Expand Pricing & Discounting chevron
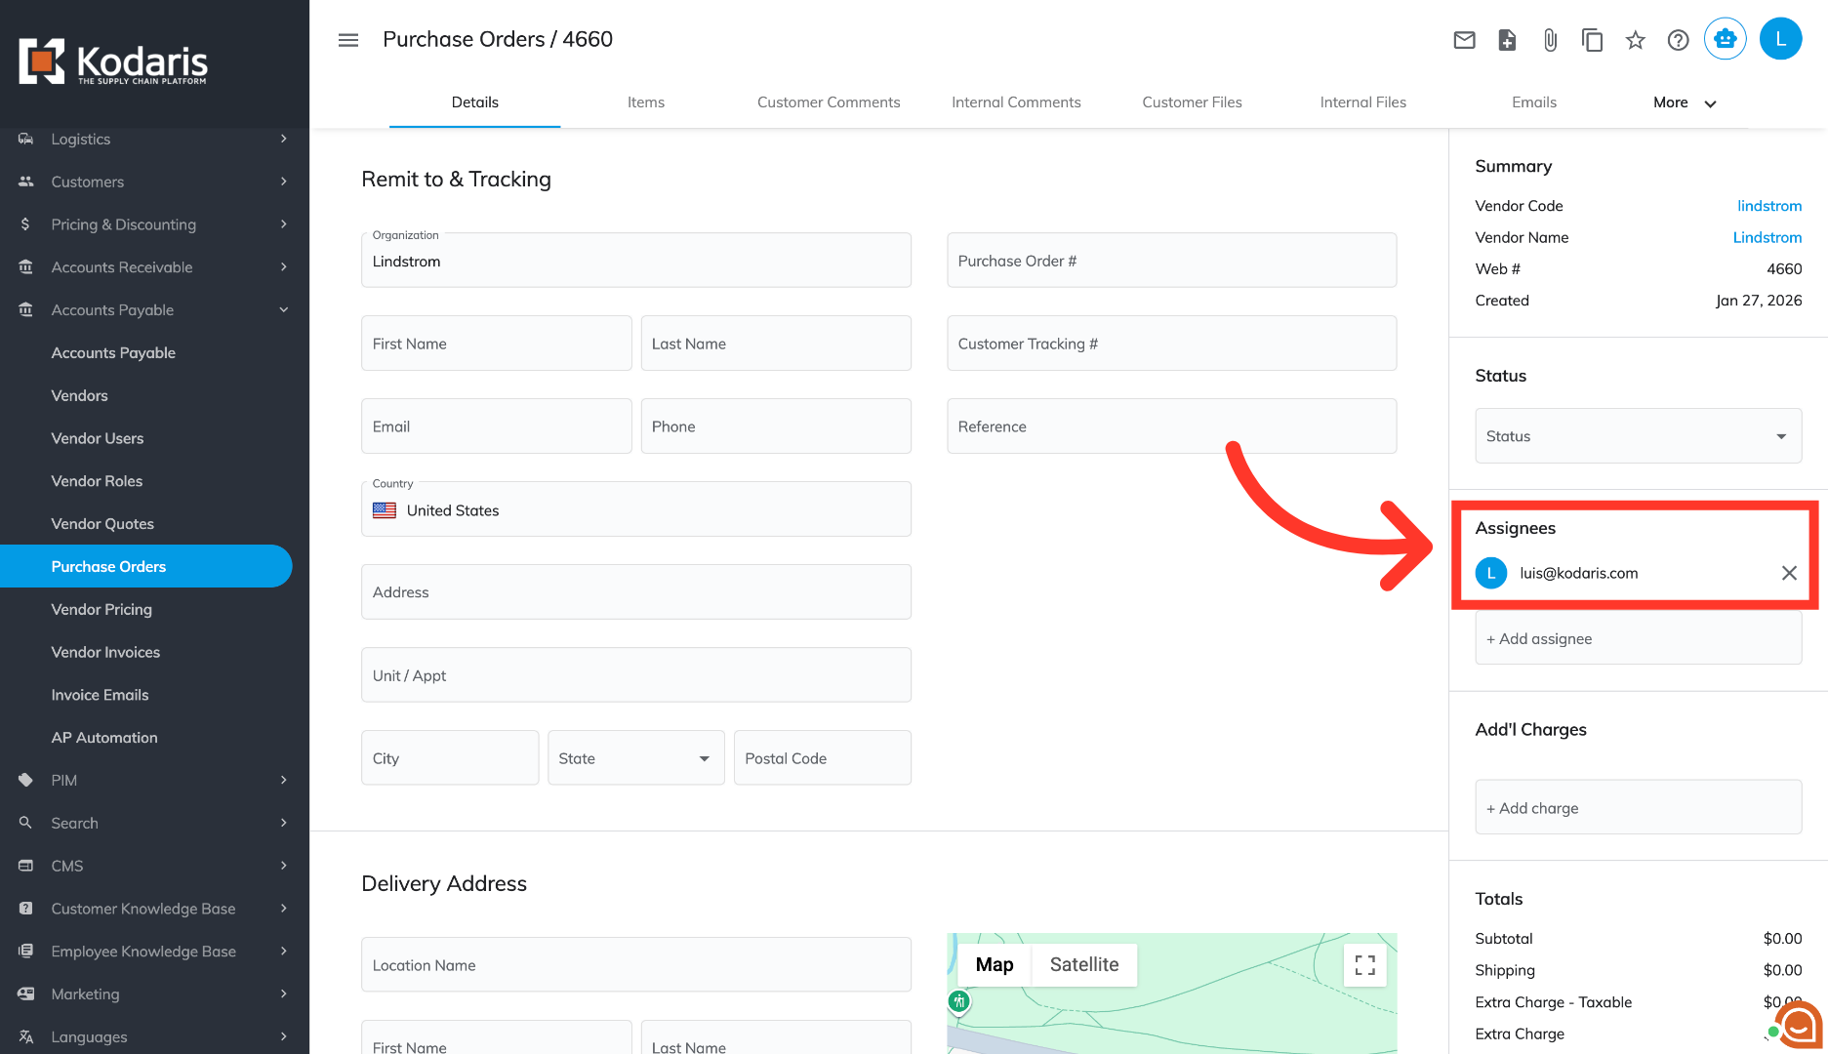 tap(284, 224)
